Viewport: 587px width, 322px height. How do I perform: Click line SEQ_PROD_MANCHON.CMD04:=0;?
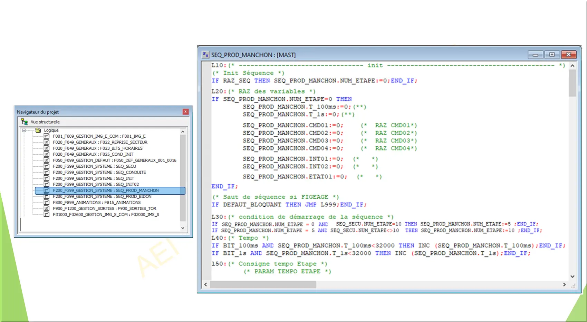click(293, 148)
